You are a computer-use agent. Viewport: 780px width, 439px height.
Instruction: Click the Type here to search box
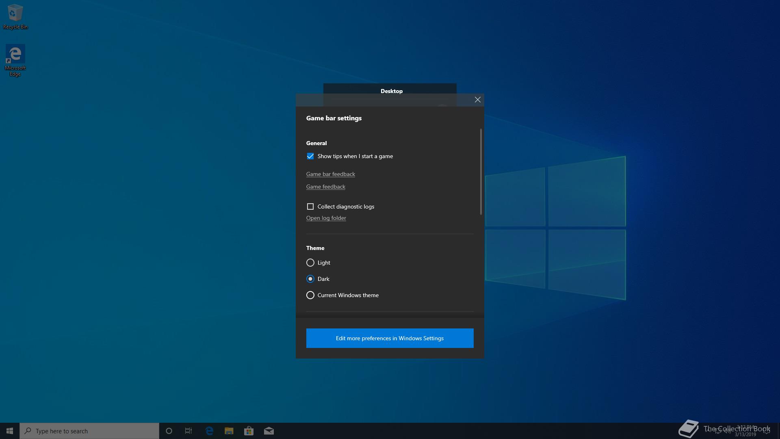89,431
